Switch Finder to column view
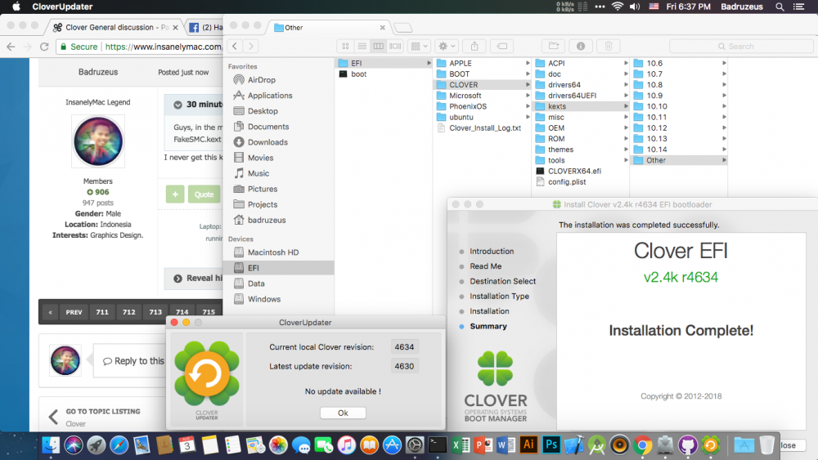 coord(378,47)
